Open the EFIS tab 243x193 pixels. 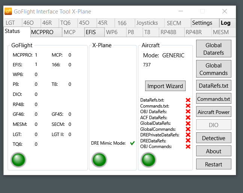click(x=91, y=32)
